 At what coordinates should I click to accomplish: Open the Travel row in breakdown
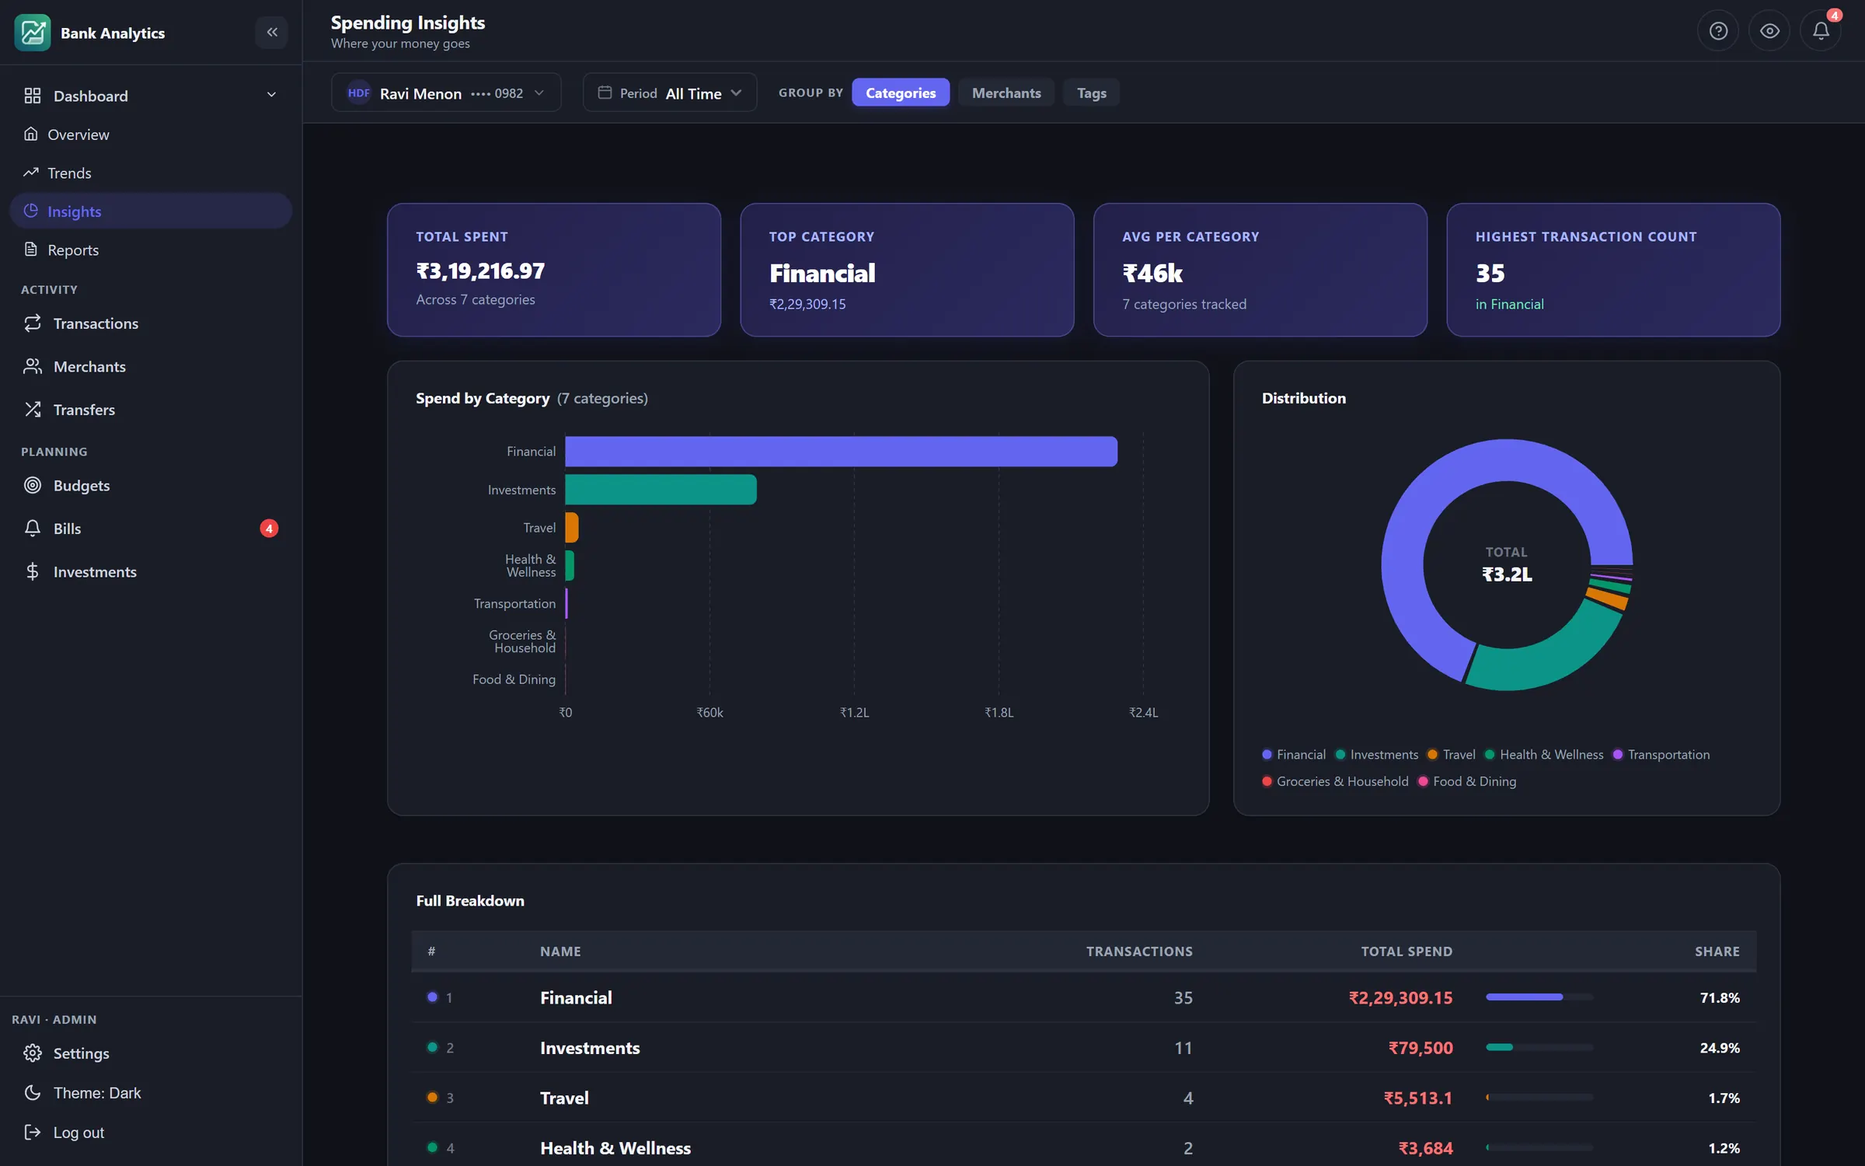1083,1098
